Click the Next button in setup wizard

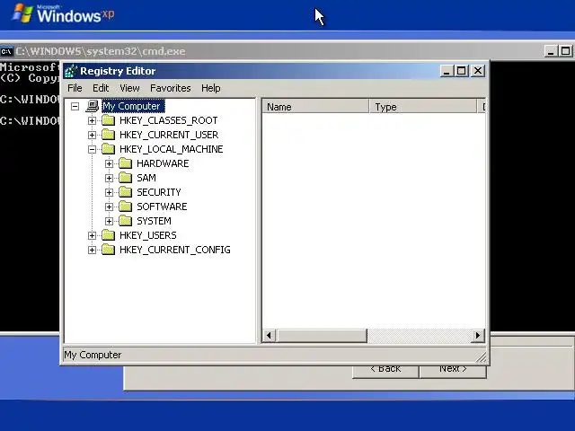tap(453, 371)
